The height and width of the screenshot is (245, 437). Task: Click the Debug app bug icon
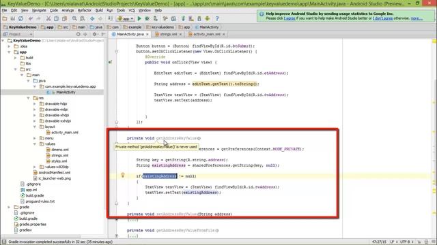[x=147, y=18]
